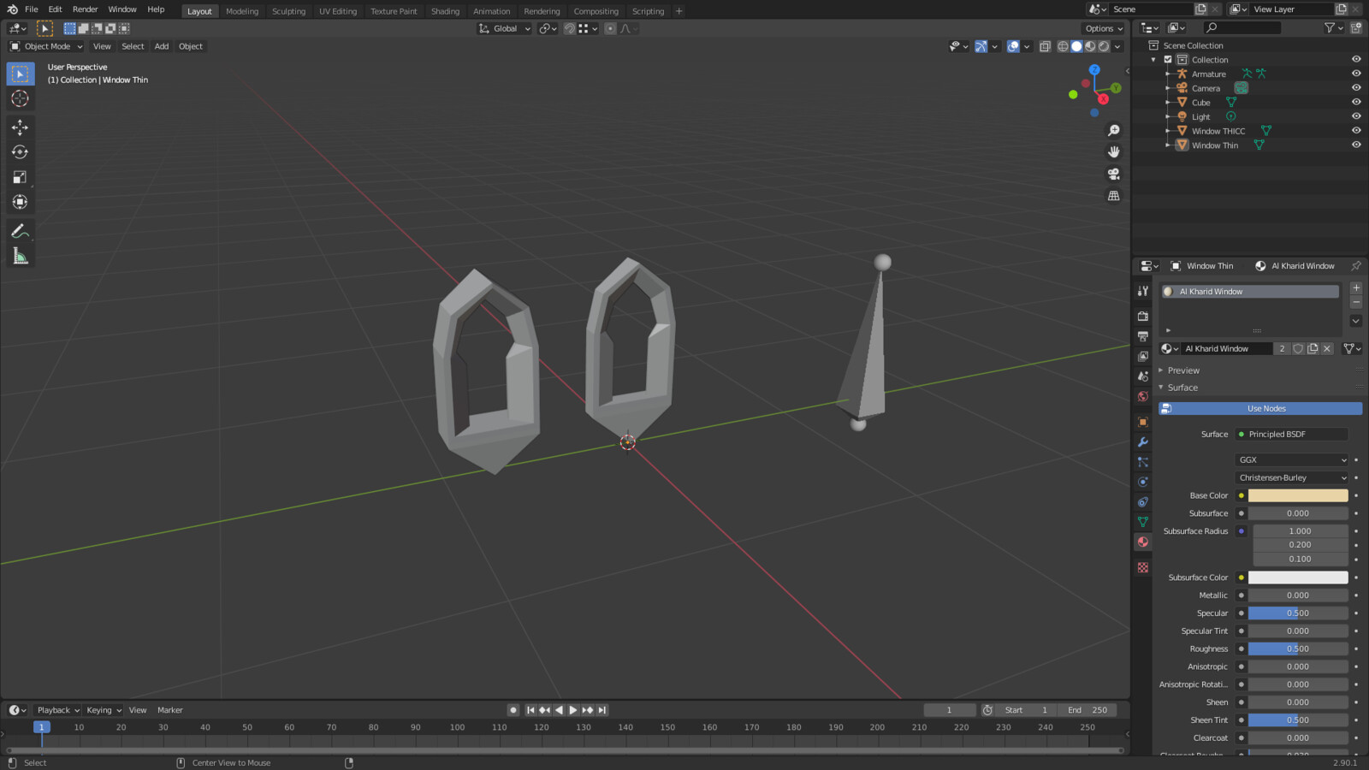The height and width of the screenshot is (770, 1369).
Task: Open the Global transform orientation dropdown
Action: (505, 28)
